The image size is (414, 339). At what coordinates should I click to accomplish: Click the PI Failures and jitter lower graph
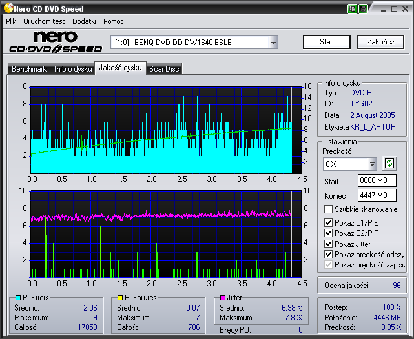166,234
